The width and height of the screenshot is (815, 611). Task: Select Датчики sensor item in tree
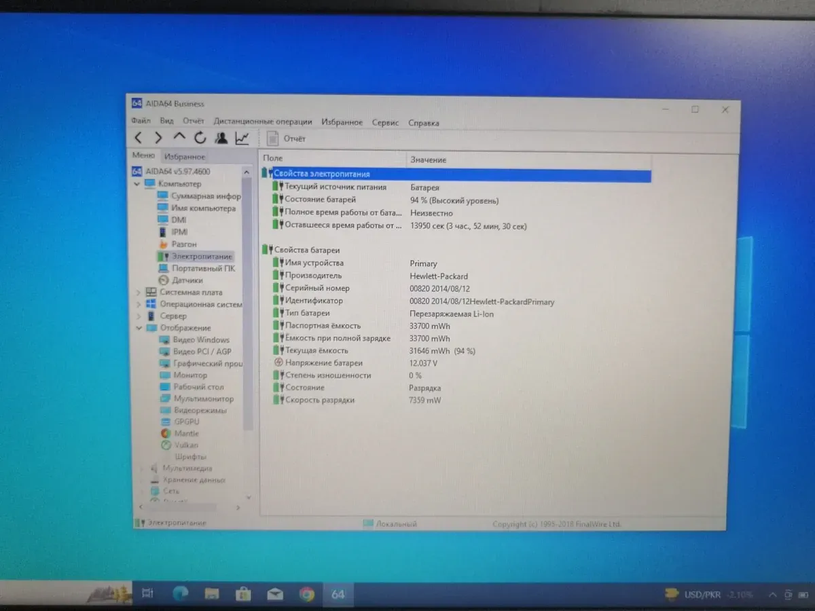pyautogui.click(x=187, y=280)
